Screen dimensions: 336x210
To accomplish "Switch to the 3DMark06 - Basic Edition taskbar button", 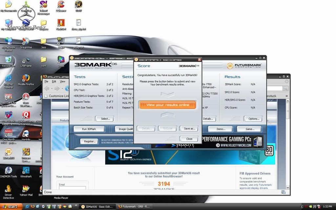I will click(97, 207).
